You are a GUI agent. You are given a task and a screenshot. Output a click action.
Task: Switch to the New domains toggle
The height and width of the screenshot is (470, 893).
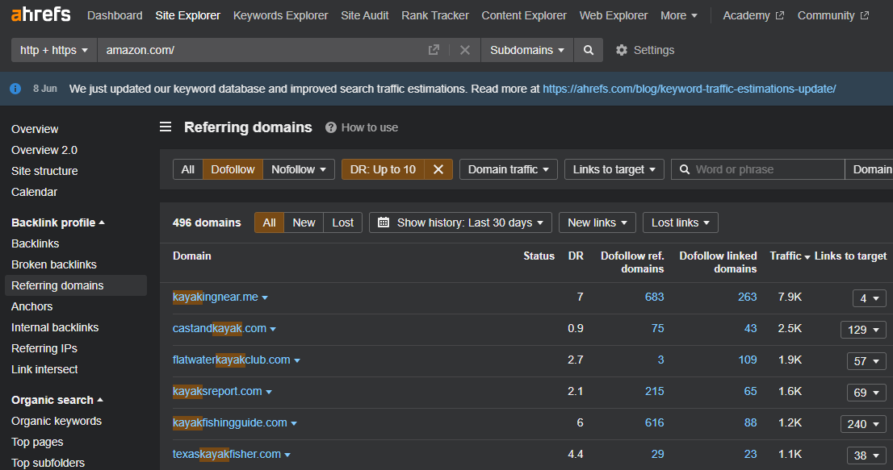[304, 223]
